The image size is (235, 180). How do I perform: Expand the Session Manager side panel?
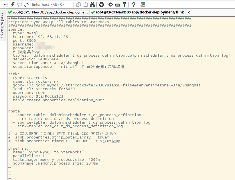pos(2,26)
